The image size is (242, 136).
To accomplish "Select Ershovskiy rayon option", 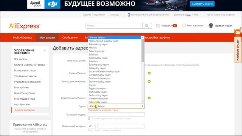I will coord(115,92).
